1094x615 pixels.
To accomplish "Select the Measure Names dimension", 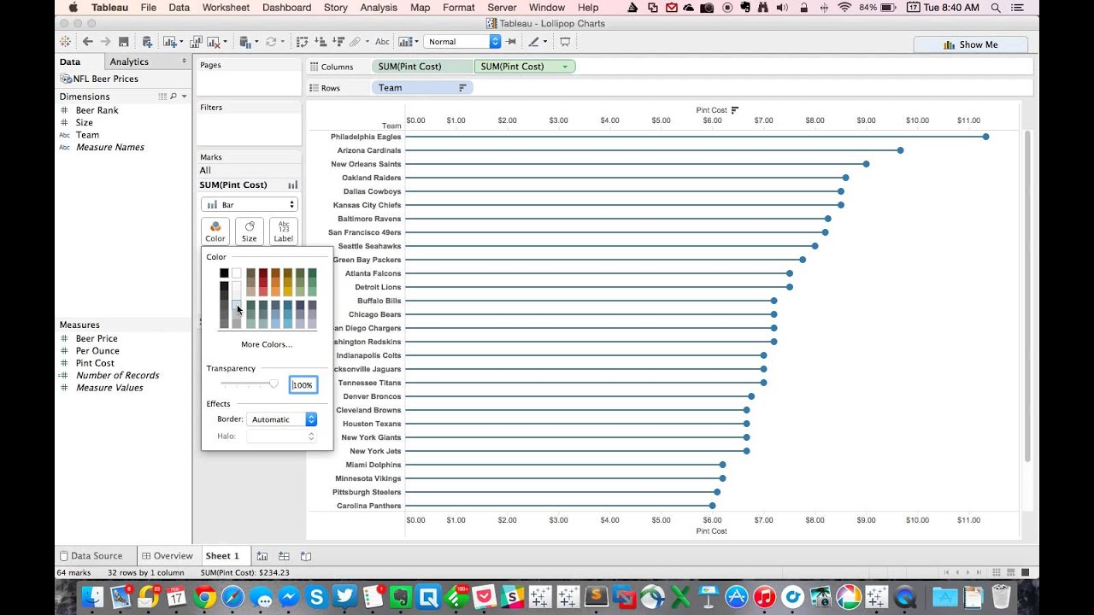I will pyautogui.click(x=109, y=147).
